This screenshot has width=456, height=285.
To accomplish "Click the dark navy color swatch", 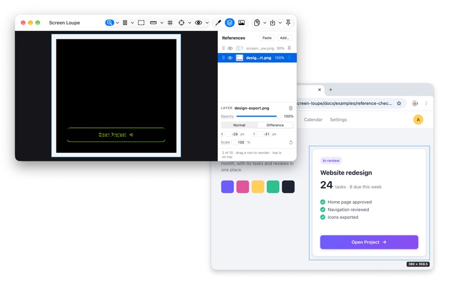I will click(x=288, y=187).
